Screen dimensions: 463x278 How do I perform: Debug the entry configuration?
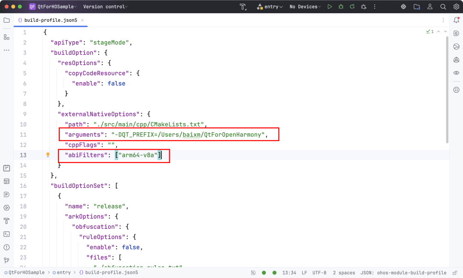pos(341,7)
